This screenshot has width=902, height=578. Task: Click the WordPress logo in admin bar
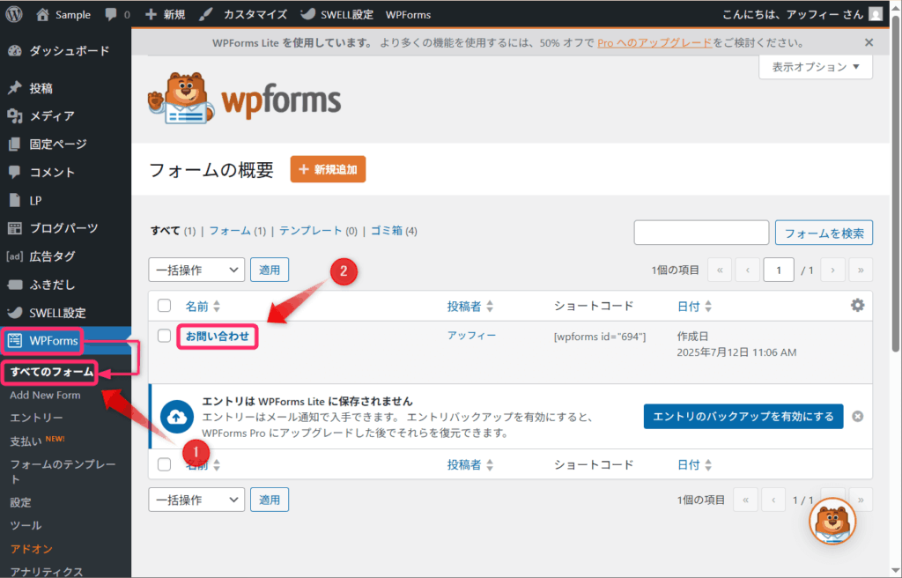point(14,14)
